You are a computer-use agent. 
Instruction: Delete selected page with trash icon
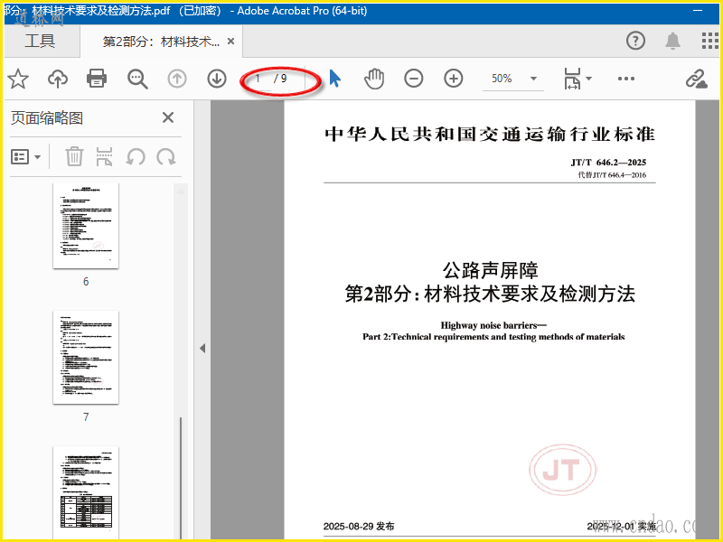click(x=74, y=156)
